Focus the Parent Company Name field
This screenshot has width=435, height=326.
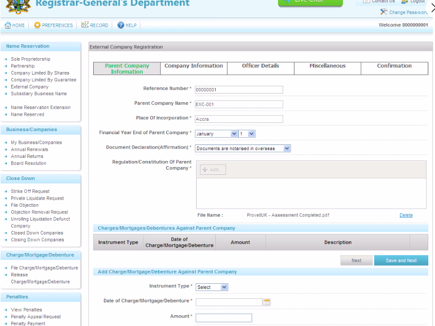click(239, 104)
